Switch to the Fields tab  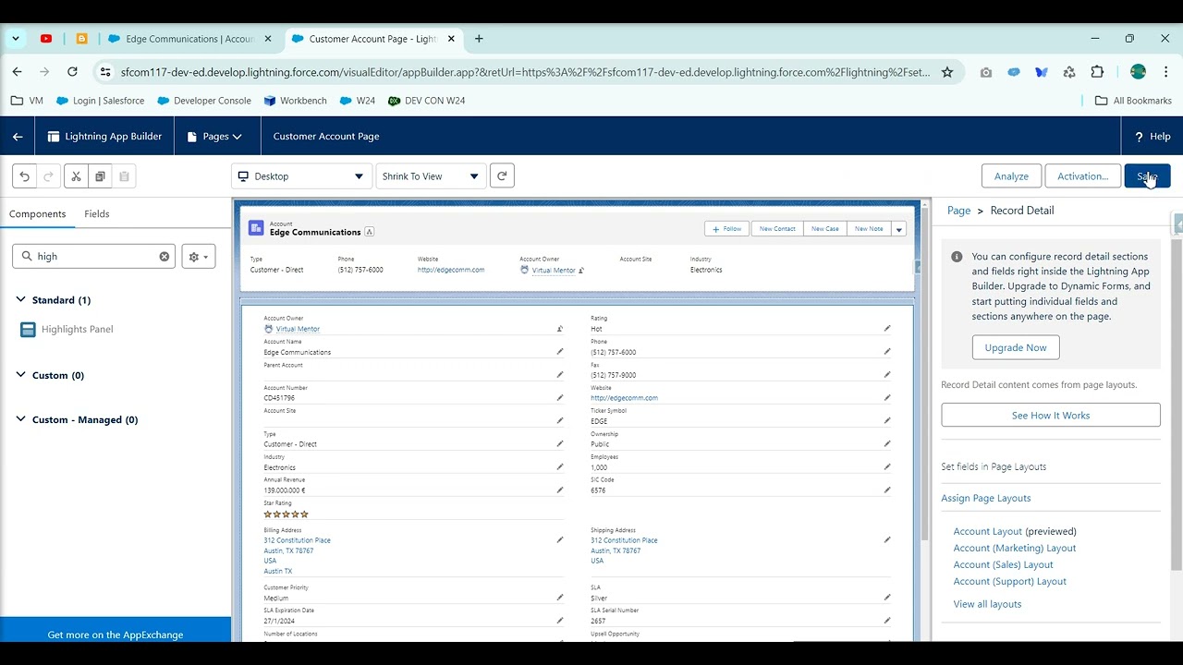point(97,213)
